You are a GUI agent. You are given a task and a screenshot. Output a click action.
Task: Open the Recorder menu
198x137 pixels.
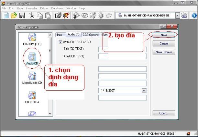coord(31,8)
